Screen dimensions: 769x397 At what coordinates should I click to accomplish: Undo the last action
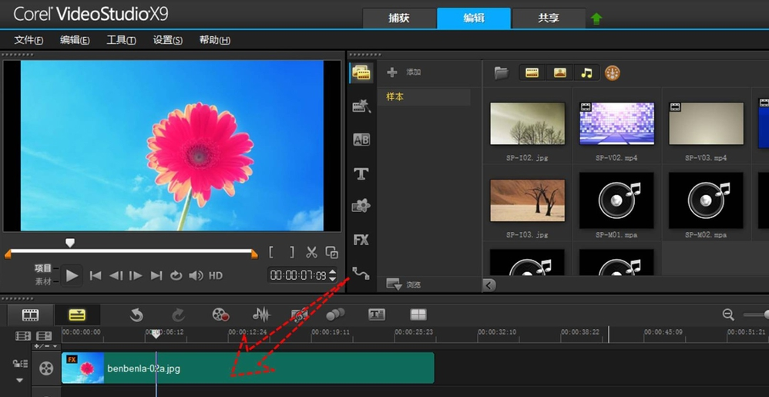click(x=136, y=315)
